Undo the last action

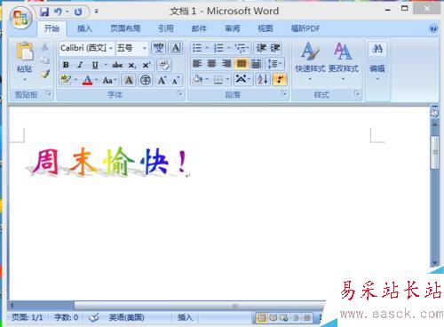click(x=58, y=12)
